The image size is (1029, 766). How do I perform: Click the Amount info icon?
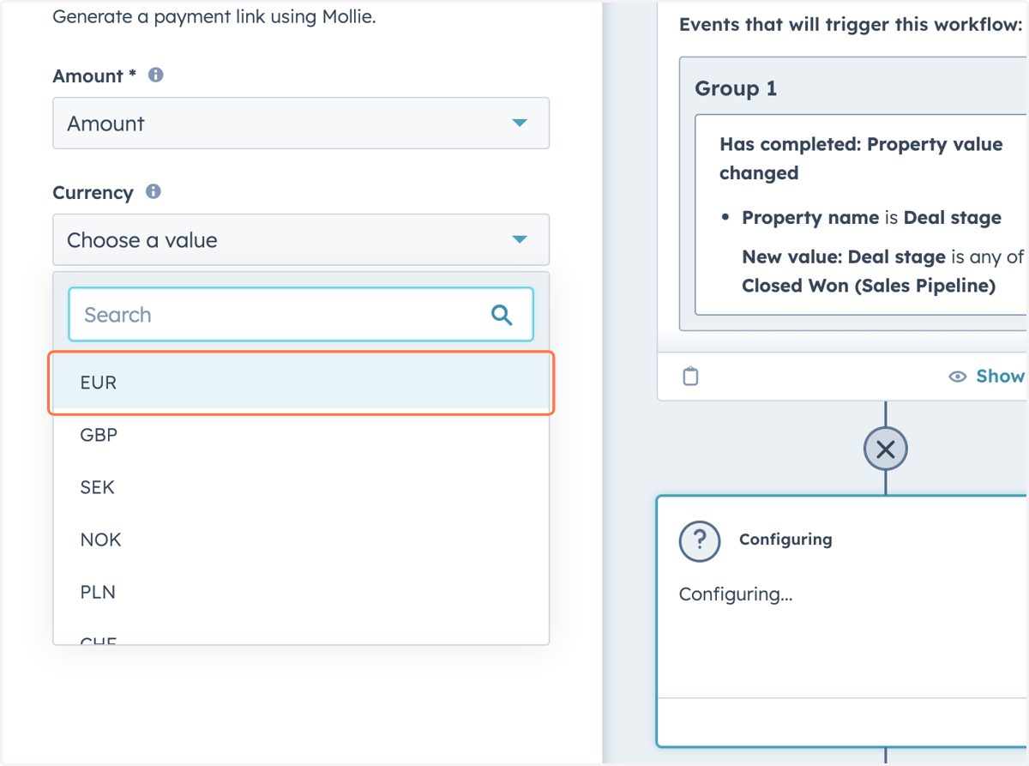pyautogui.click(x=155, y=75)
